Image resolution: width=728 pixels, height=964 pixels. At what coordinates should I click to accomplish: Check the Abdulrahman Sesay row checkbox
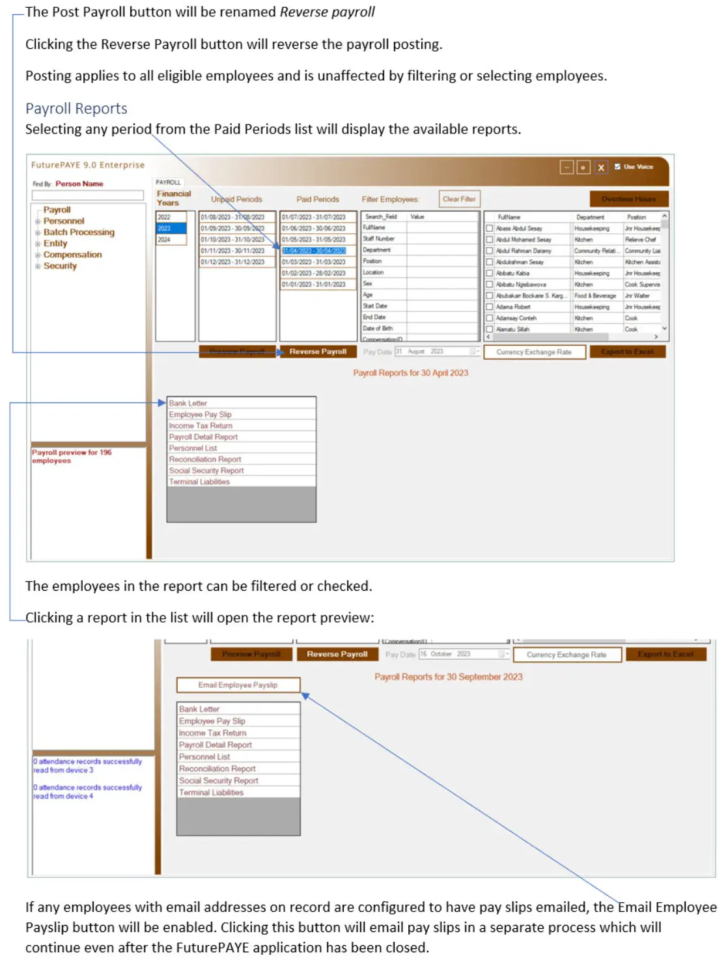490,262
